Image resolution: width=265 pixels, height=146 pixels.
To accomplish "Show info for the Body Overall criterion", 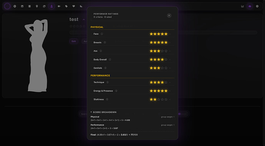I will [110, 59].
